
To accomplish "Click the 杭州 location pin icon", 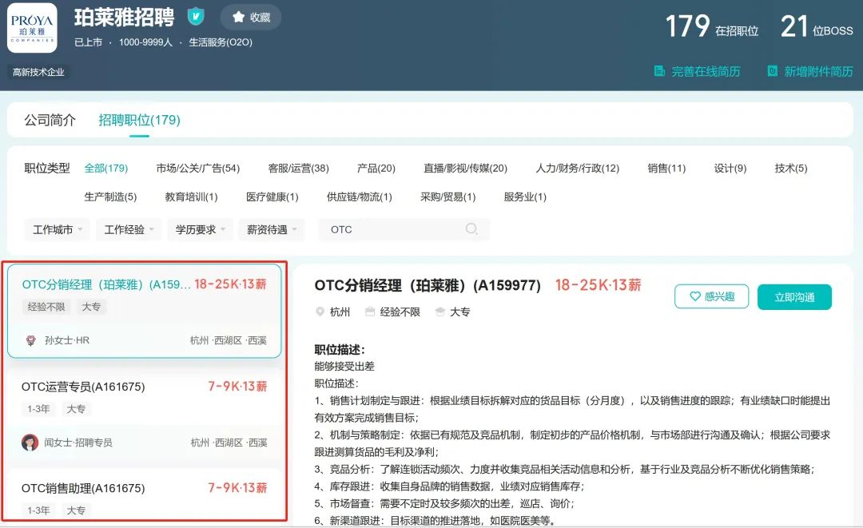I will coord(320,312).
